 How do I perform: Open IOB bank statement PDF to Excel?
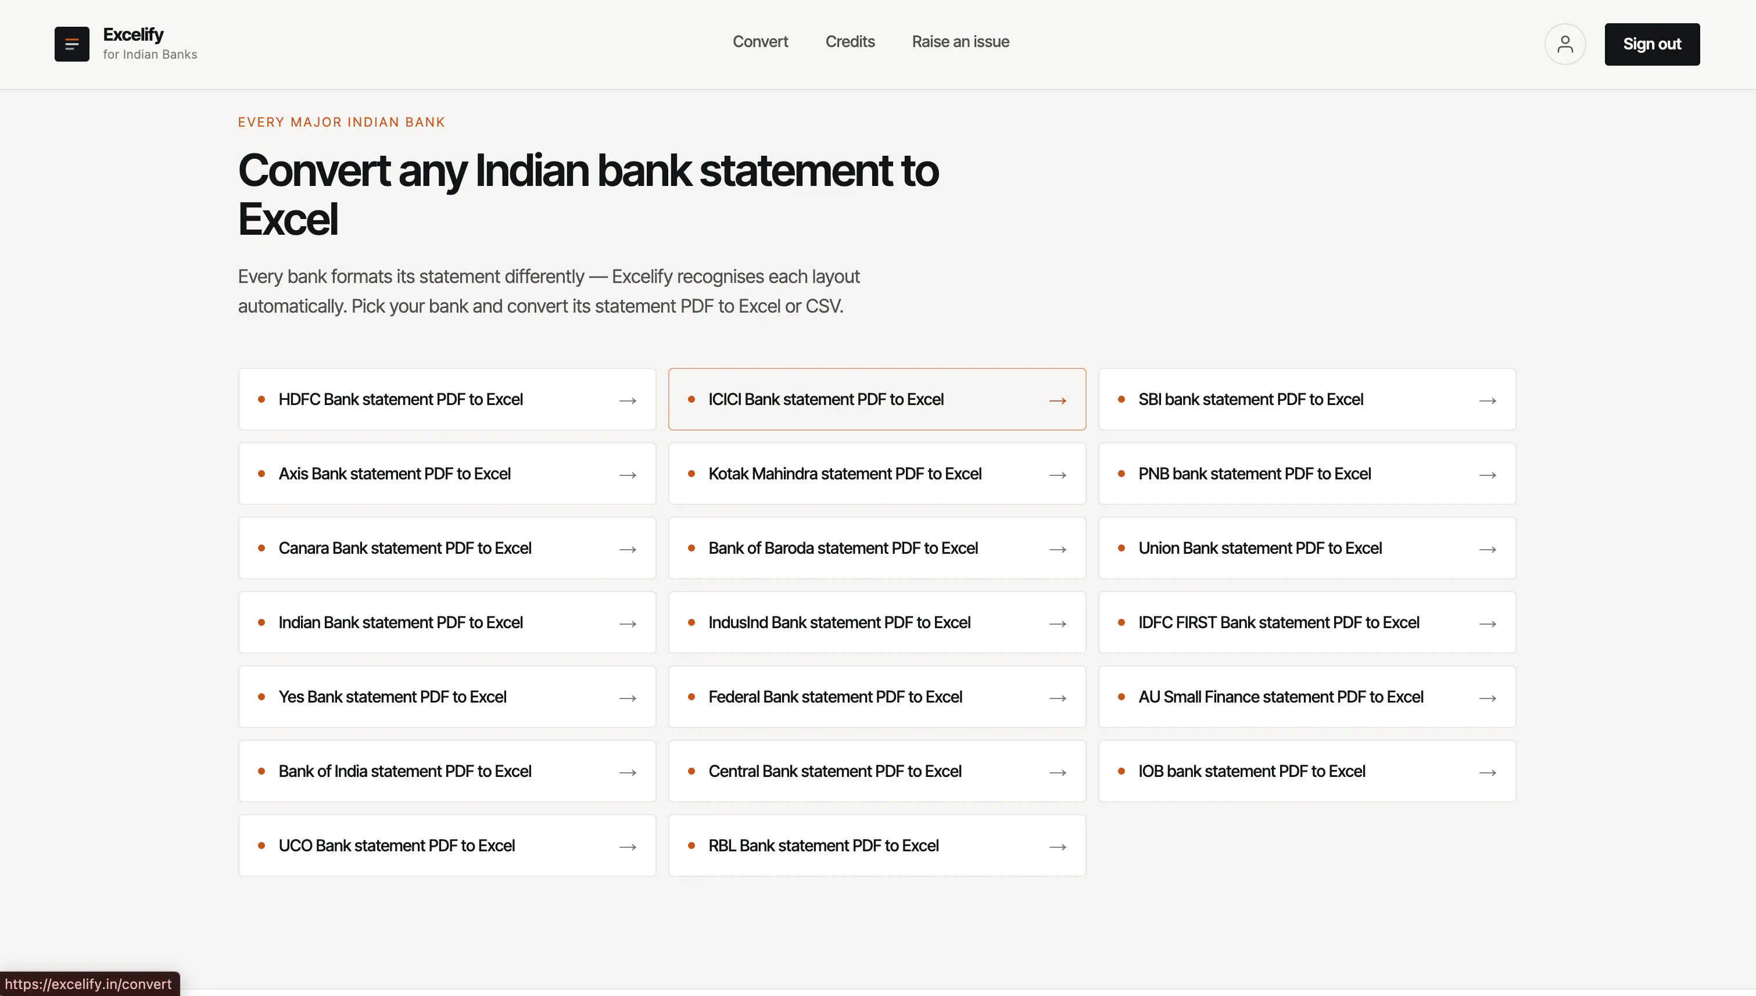pos(1307,771)
